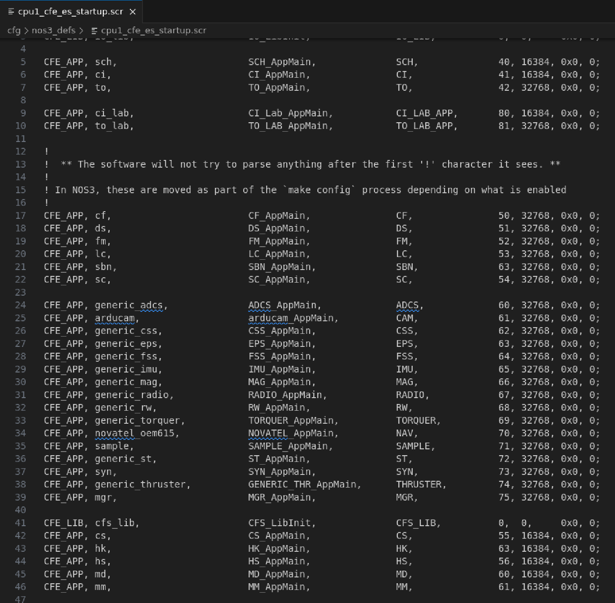Click the text 'generic_eps,'

[x=129, y=344]
